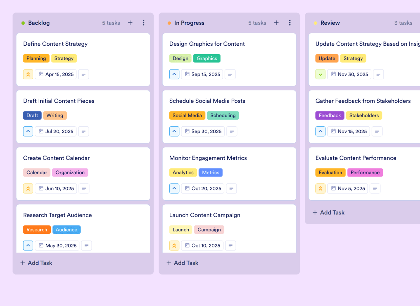This screenshot has height=306, width=420.
Task: Click the green status dot next to Backlog
Action: [22, 23]
